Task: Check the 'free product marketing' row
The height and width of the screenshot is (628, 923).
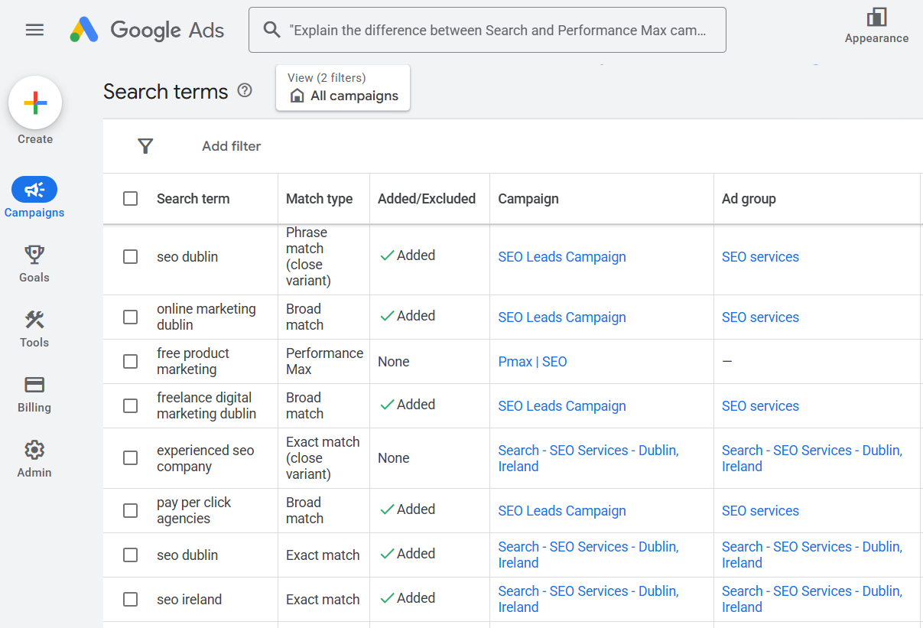Action: pos(131,361)
